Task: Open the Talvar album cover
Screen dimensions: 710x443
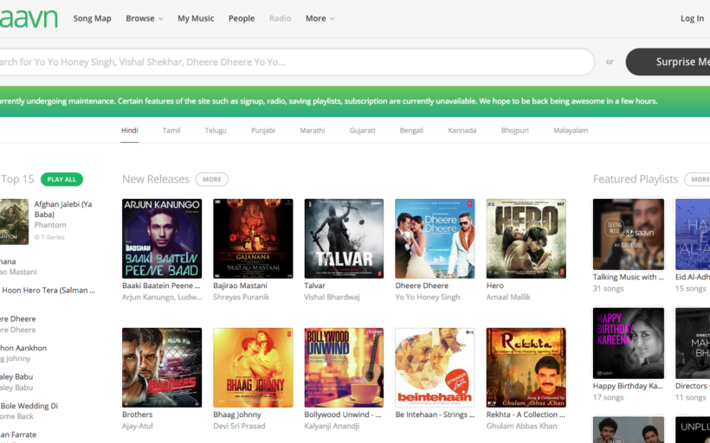Action: 344,239
